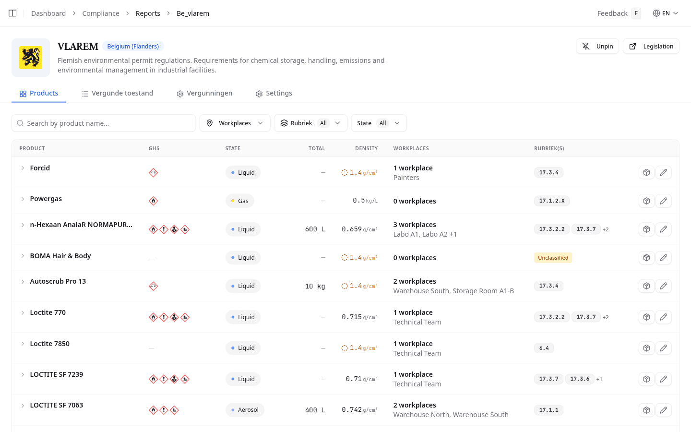
Task: Open package details for Loctite 7850
Action: click(x=646, y=348)
